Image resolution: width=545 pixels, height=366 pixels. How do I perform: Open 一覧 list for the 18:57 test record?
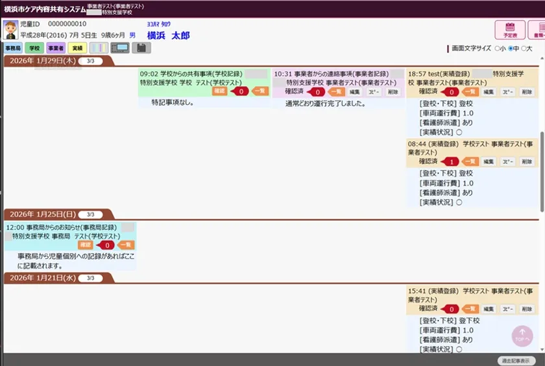(470, 92)
